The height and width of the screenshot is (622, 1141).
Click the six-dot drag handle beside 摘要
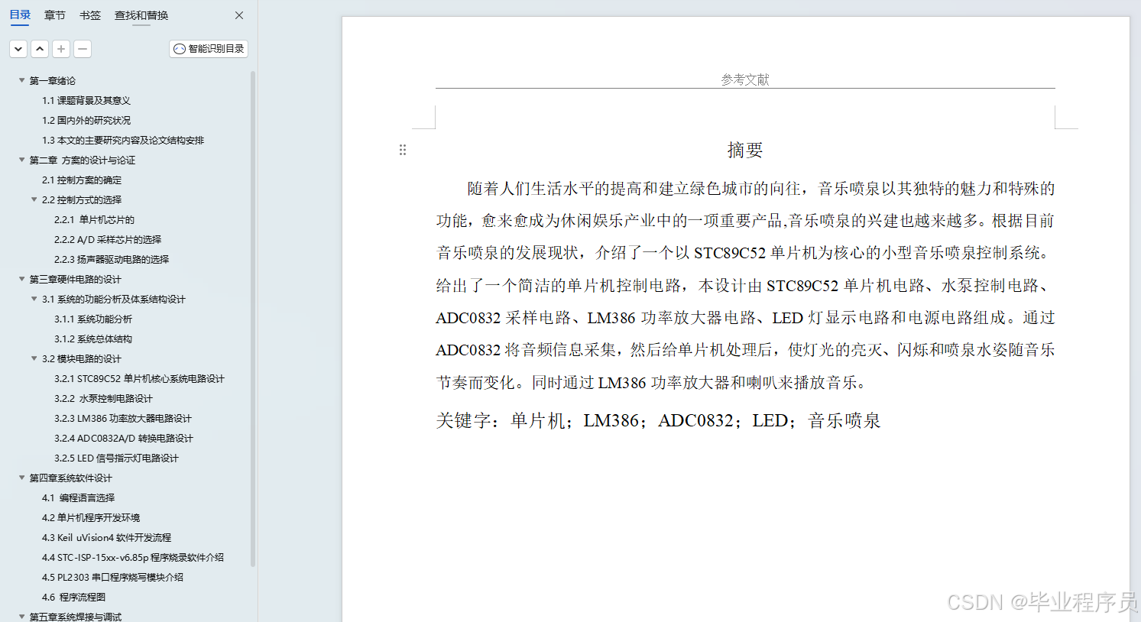click(403, 149)
